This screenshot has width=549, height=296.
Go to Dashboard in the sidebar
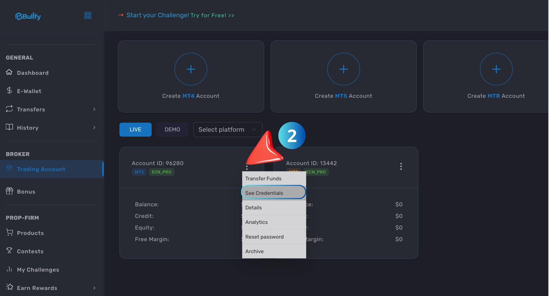coord(33,73)
